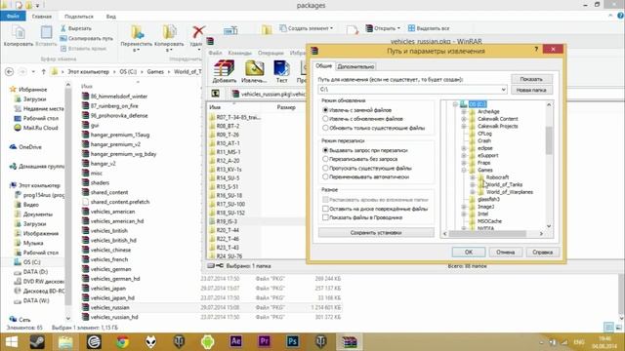Open Photoshop from the taskbar
The height and width of the screenshot is (351, 625).
pos(292,341)
